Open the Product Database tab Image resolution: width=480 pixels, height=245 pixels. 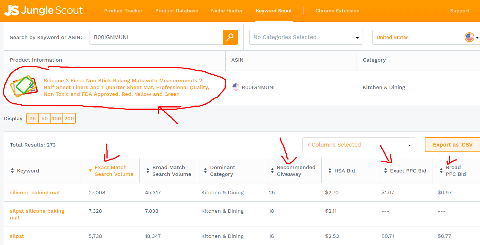click(177, 11)
